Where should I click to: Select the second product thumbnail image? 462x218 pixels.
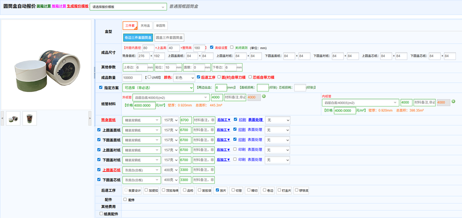click(30, 119)
